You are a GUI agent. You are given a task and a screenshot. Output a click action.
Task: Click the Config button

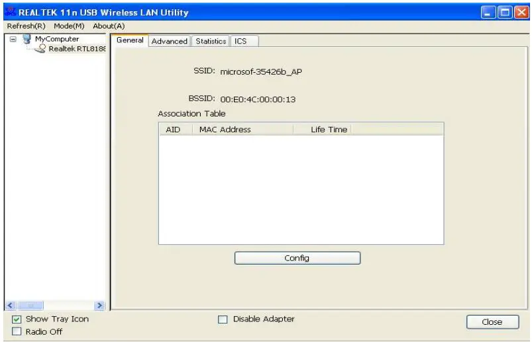[297, 258]
